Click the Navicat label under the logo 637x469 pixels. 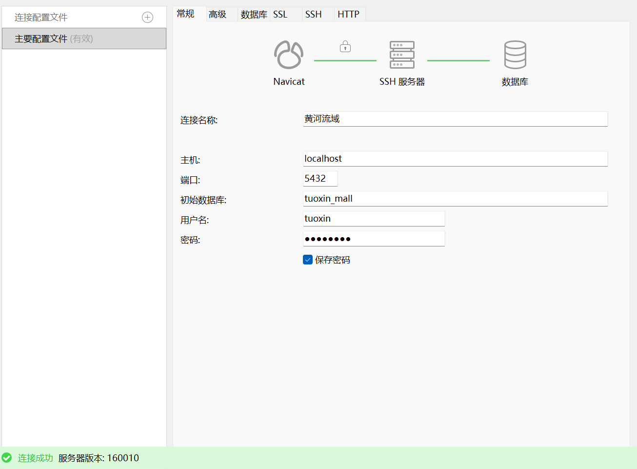coord(289,81)
